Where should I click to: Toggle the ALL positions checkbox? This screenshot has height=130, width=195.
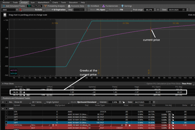coord(6,102)
